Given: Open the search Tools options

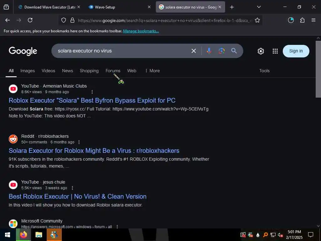Looking at the screenshot, I should pyautogui.click(x=264, y=71).
